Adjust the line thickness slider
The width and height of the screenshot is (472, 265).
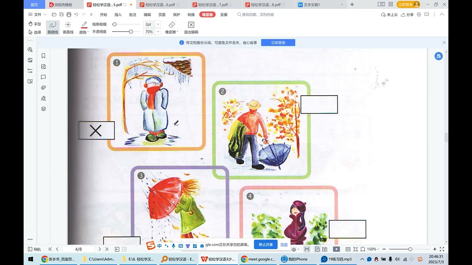126,24
